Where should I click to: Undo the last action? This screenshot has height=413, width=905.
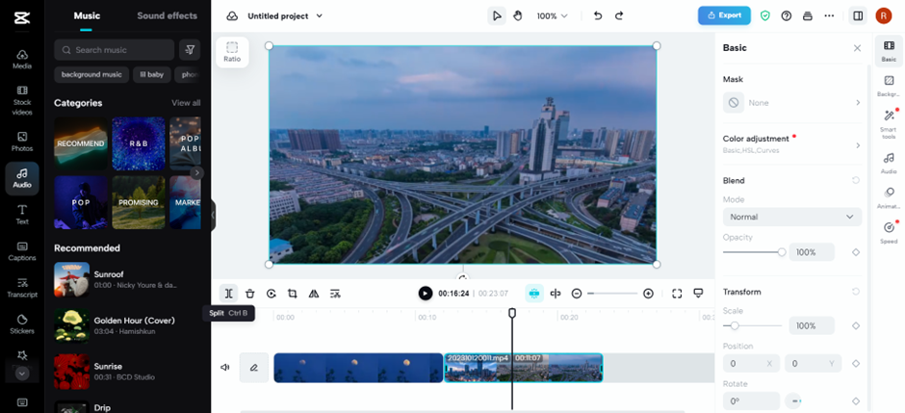[x=597, y=16]
